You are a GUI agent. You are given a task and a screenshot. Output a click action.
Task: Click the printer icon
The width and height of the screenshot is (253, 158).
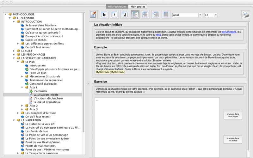click(246, 15)
